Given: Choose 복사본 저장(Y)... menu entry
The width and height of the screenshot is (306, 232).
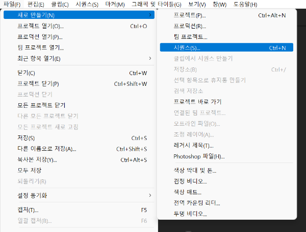Looking at the screenshot, I should [x=79, y=159].
